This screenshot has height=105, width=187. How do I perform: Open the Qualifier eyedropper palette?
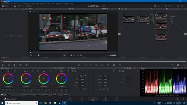coord(85,65)
